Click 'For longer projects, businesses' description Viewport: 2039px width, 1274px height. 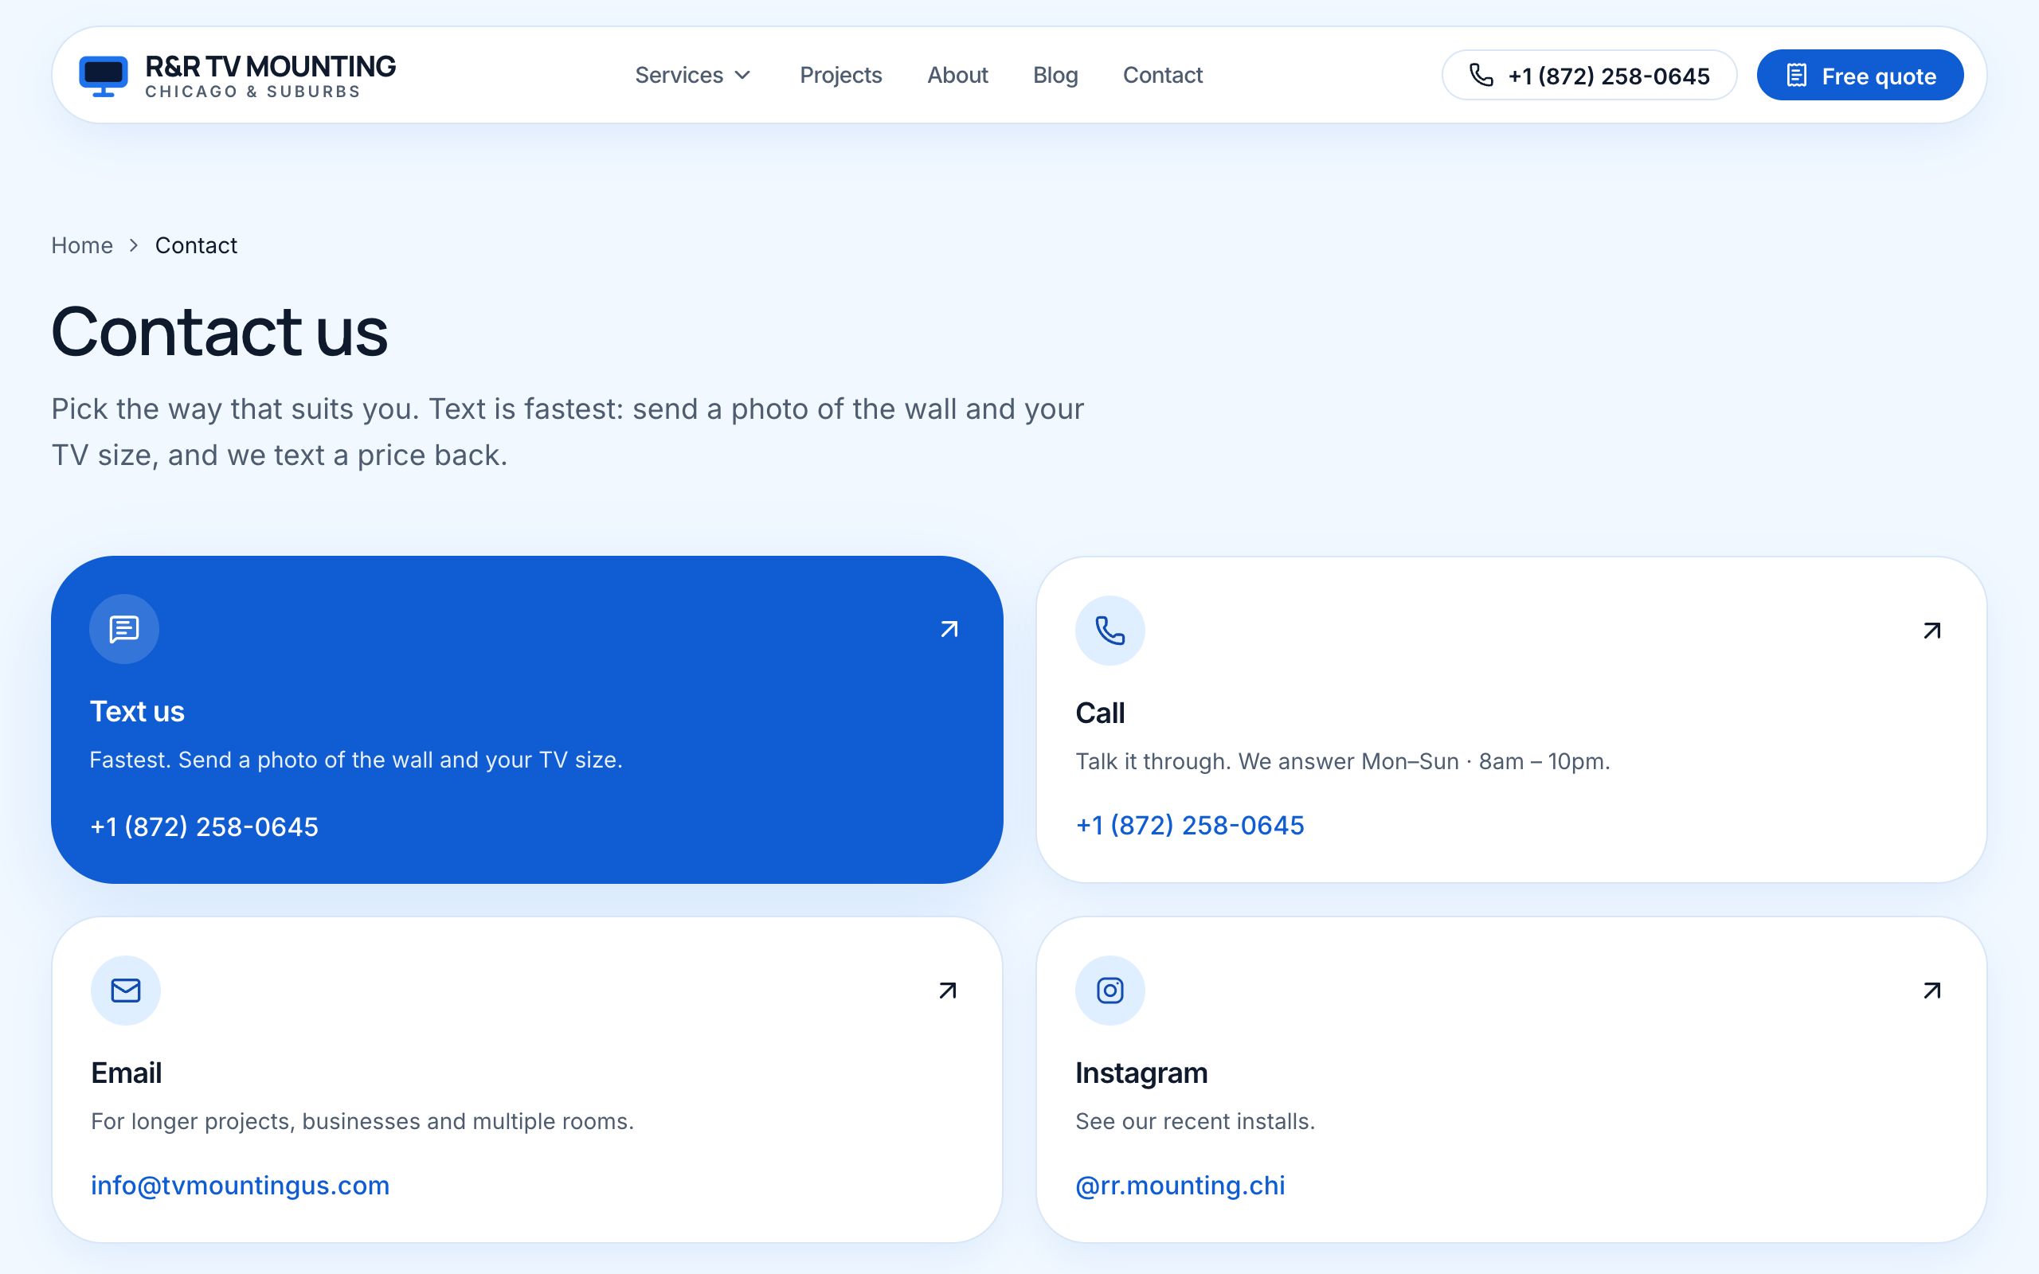362,1121
